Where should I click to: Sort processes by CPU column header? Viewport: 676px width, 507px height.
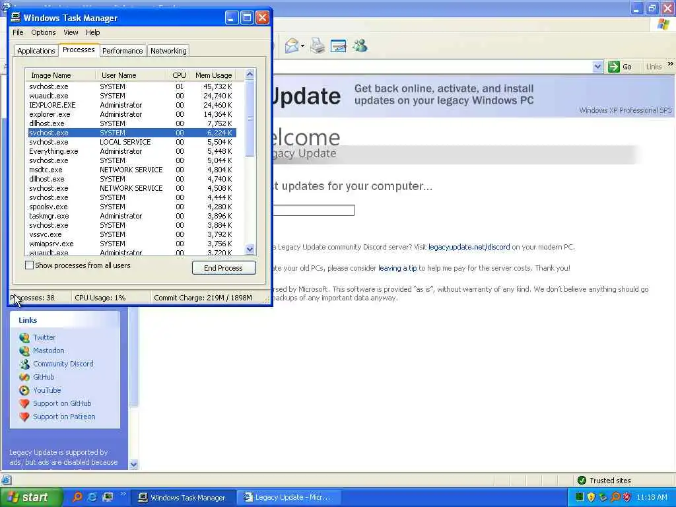click(178, 75)
